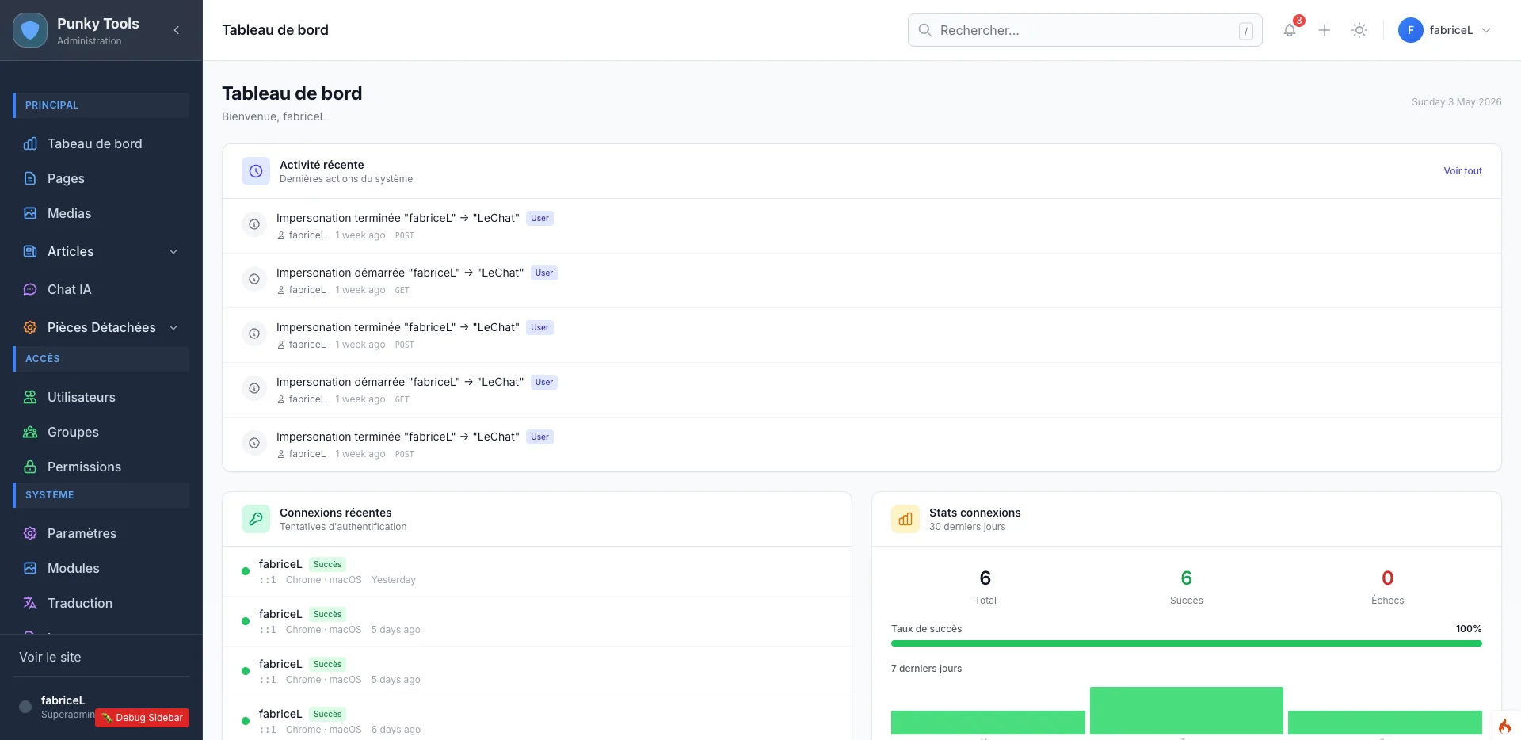The image size is (1521, 740).
Task: Click the 0 Échecs stat value
Action: coord(1387,578)
